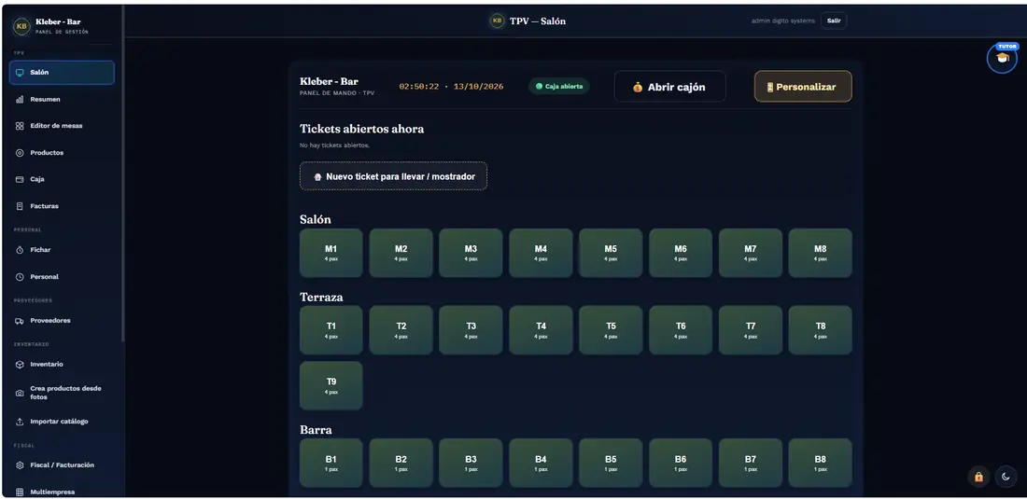
Task: Open terrace table T2
Action: coord(401,330)
